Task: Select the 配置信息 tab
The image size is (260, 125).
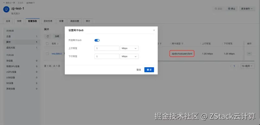Action: tap(33, 21)
